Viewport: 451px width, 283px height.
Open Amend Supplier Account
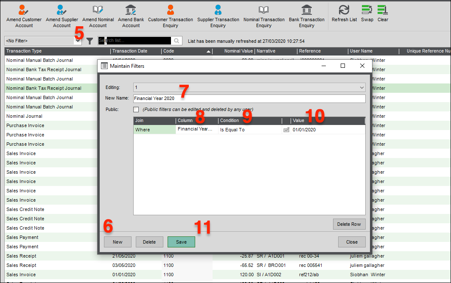click(x=62, y=16)
